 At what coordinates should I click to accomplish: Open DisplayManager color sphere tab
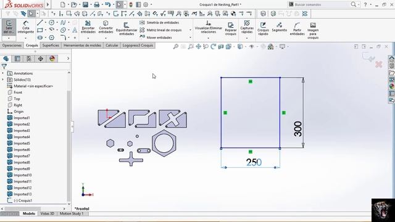click(x=52, y=59)
